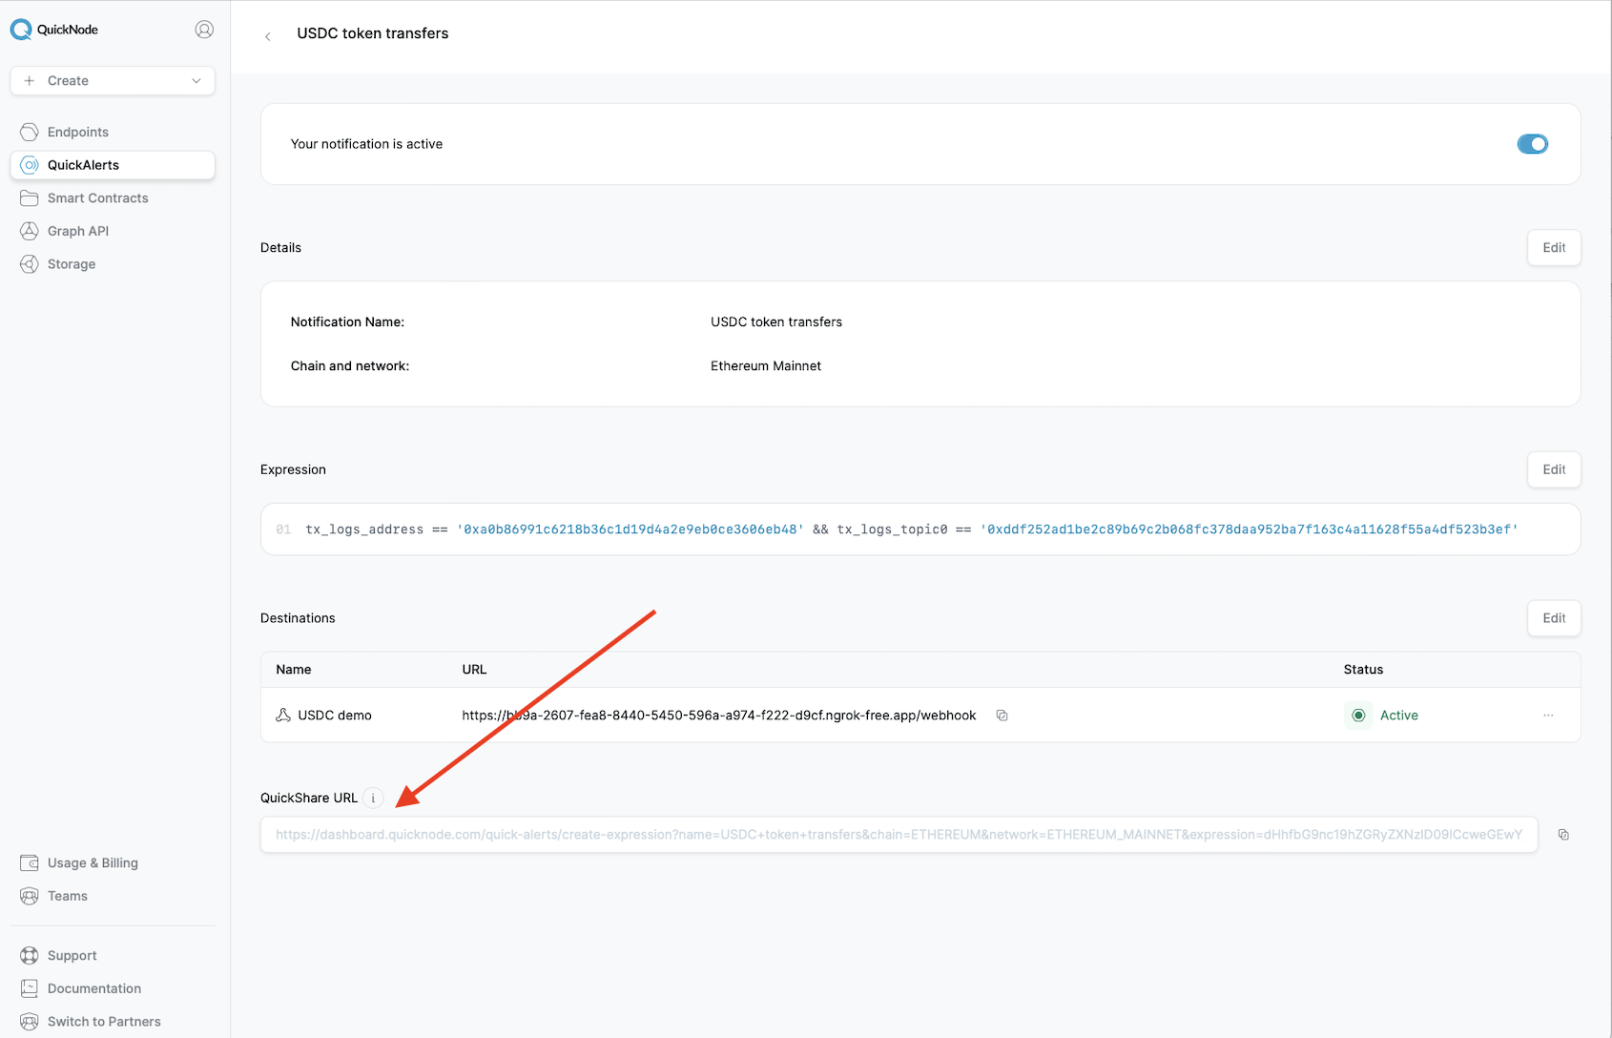This screenshot has width=1612, height=1038.
Task: Click the QuickAlerts sidebar icon
Action: [x=30, y=165]
